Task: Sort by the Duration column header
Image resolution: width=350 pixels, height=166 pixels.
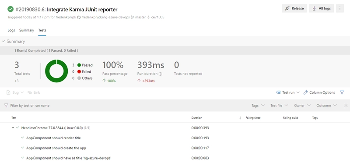Action: 196,118
